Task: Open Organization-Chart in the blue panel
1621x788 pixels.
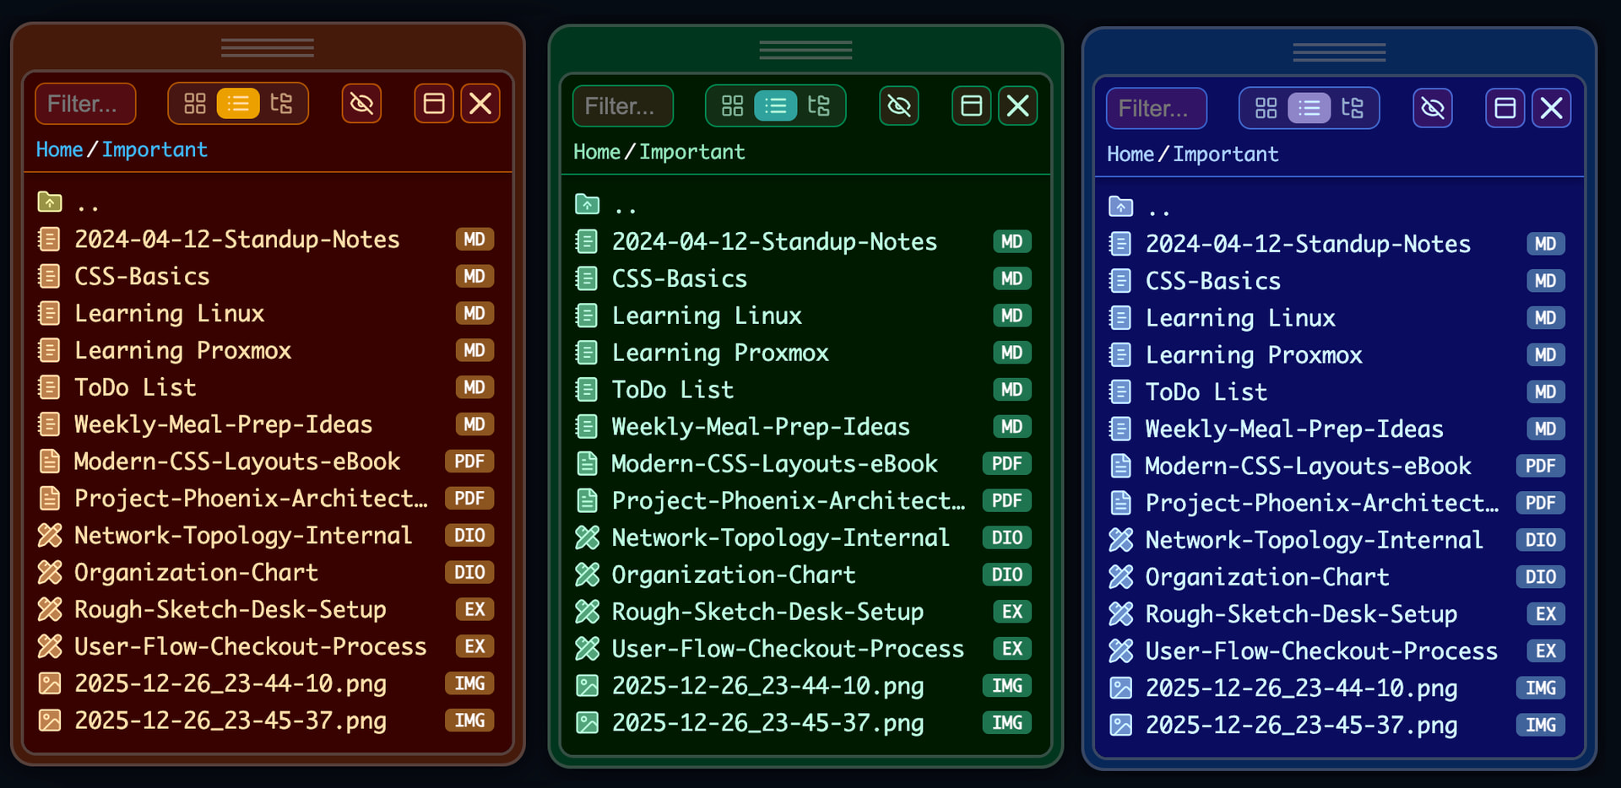Action: coord(1266,577)
